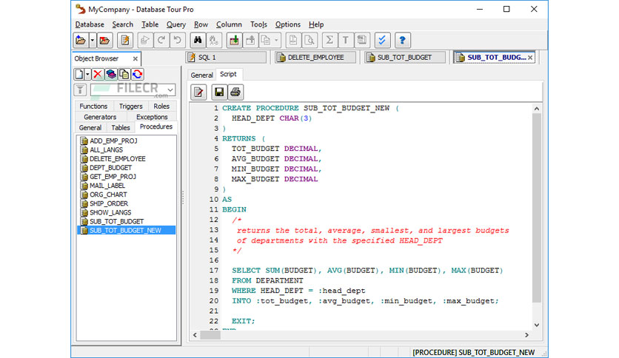Click the new object icon in Object Browser
619x358 pixels.
(79, 74)
